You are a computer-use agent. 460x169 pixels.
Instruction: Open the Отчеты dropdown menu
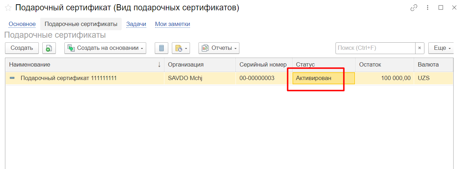219,48
